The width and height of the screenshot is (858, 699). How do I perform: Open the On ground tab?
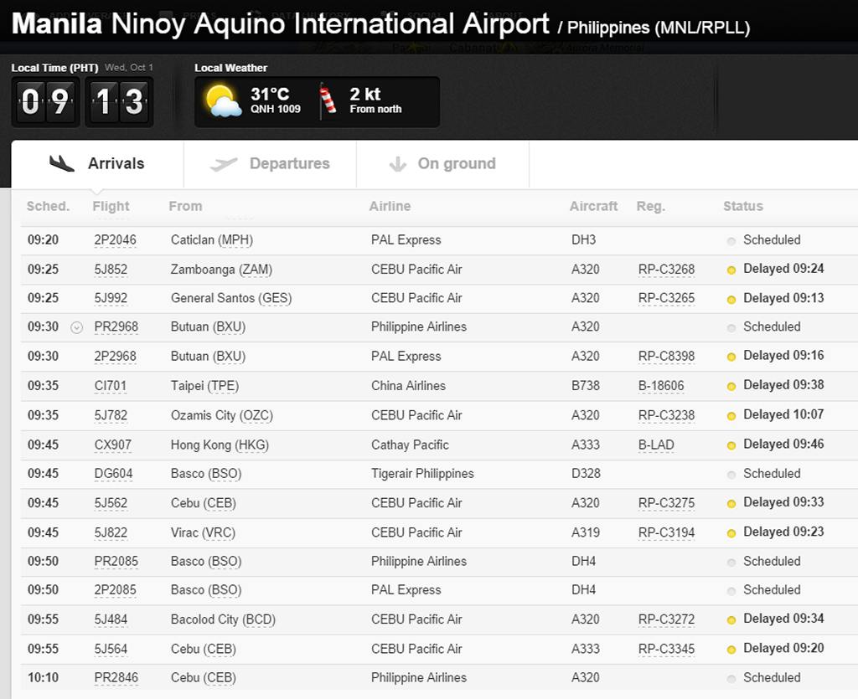coord(456,164)
